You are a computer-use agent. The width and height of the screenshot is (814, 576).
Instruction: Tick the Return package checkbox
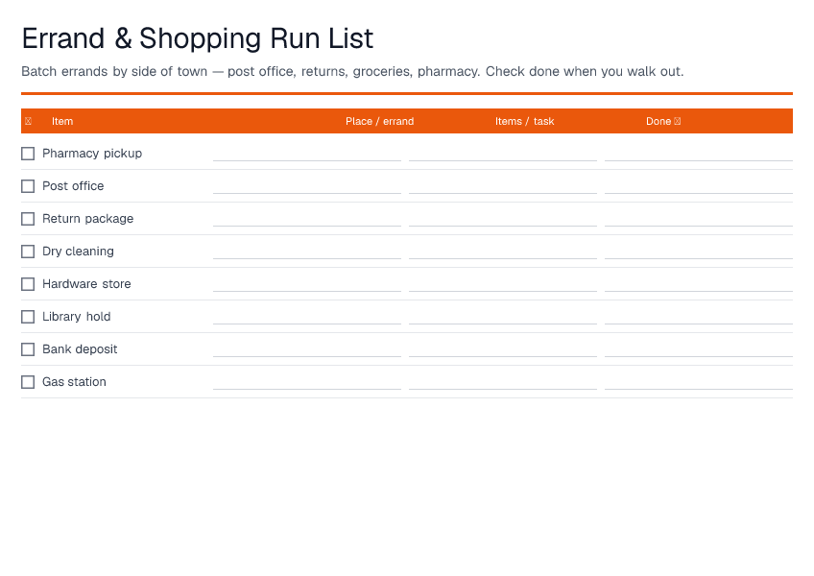point(28,219)
